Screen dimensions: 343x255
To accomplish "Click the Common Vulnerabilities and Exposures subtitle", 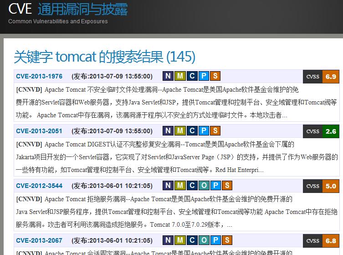I will [58, 21].
